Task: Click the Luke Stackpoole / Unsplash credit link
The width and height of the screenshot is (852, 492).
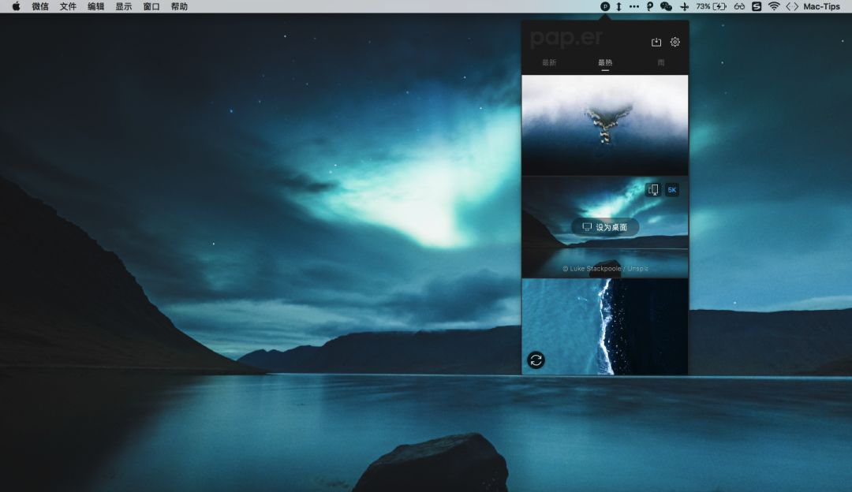Action: coord(605,269)
